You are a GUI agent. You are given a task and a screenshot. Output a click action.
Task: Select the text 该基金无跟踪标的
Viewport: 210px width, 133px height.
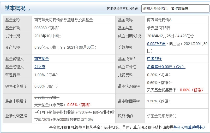point(162,116)
